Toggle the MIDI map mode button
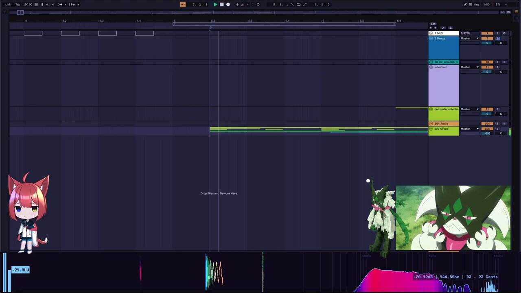 (x=487, y=4)
